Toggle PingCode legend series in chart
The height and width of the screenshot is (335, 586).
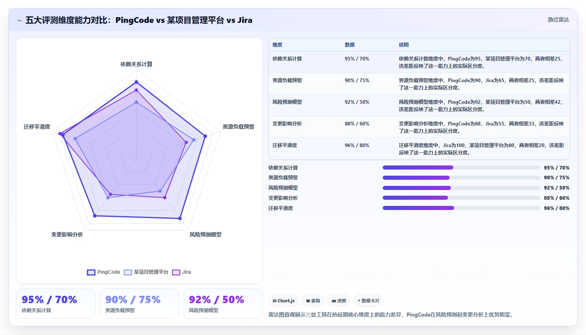click(x=104, y=272)
